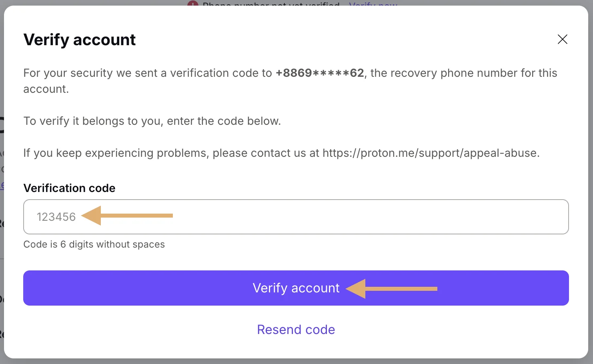Click the proton.me/support/appeal-abuse URL text
593x364 pixels.
pyautogui.click(x=431, y=153)
